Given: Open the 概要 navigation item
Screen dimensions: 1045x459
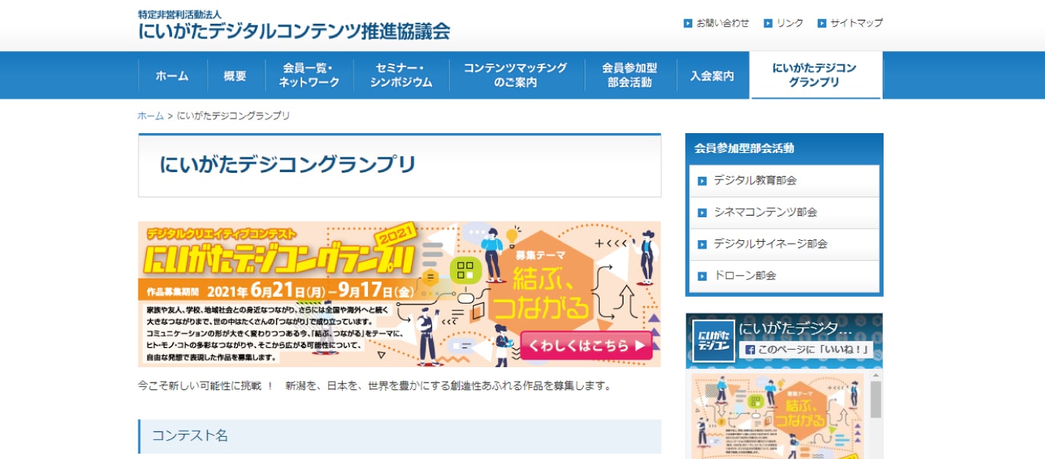Looking at the screenshot, I should point(236,76).
